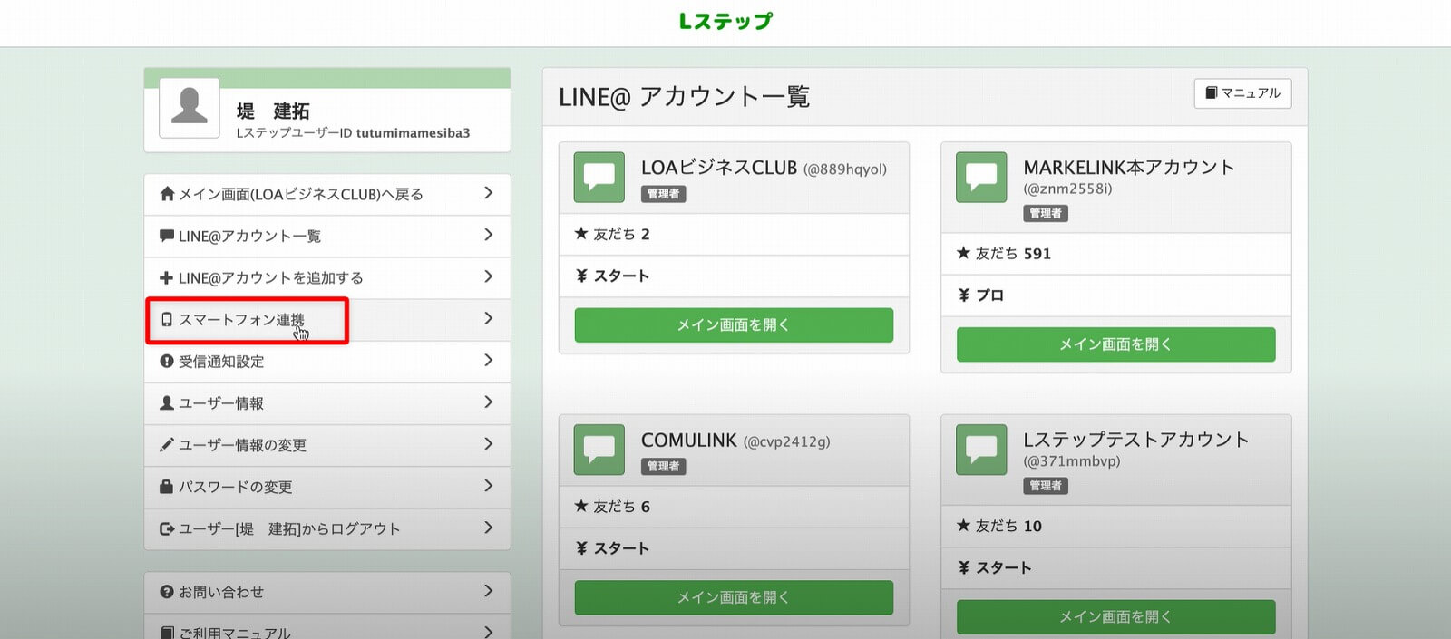Image resolution: width=1451 pixels, height=639 pixels.
Task: Open メイン画面を開く for MARKELINK本アカウント
Action: pos(1115,344)
